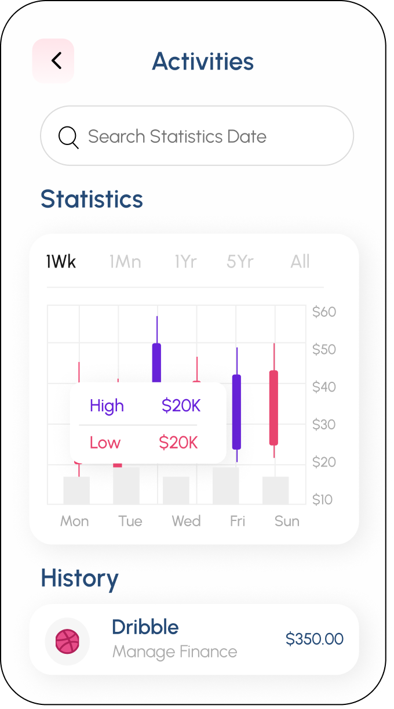Show the All time range
394x709 pixels.
[x=300, y=262]
